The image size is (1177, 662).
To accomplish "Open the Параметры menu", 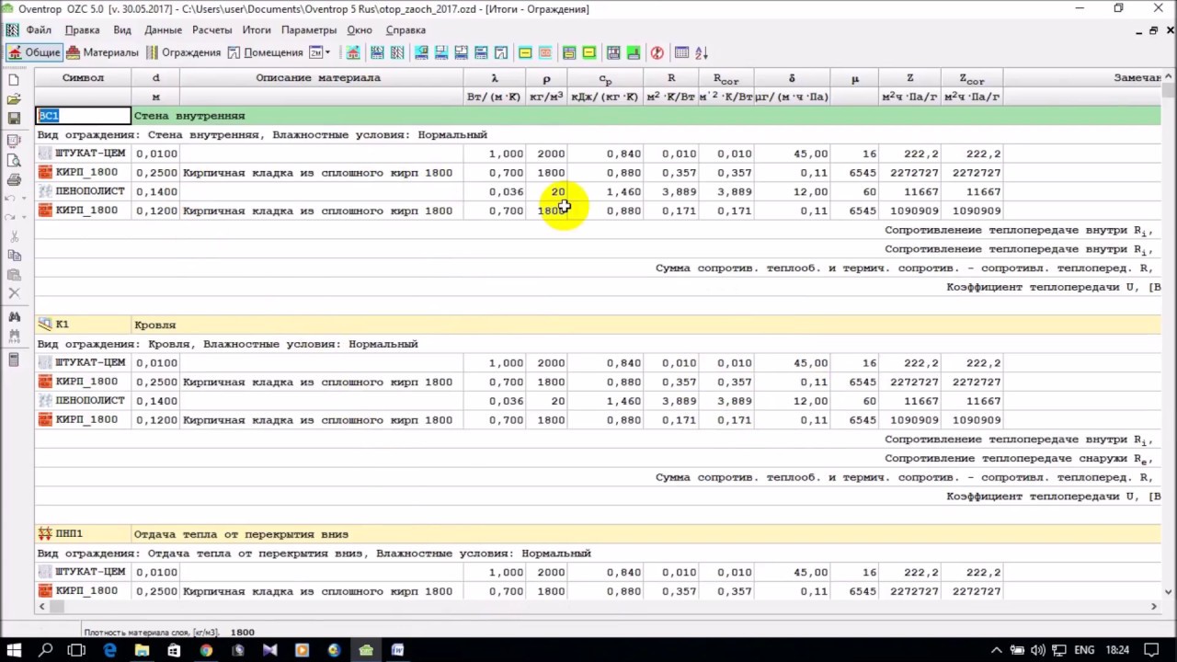I will (x=309, y=30).
